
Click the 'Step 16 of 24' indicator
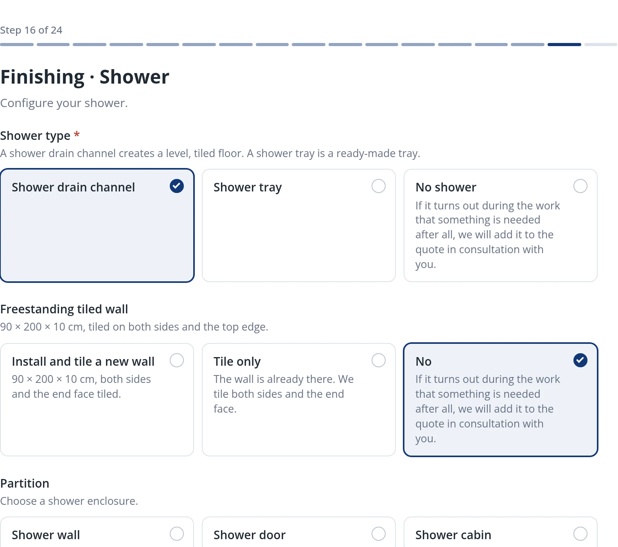coord(31,30)
